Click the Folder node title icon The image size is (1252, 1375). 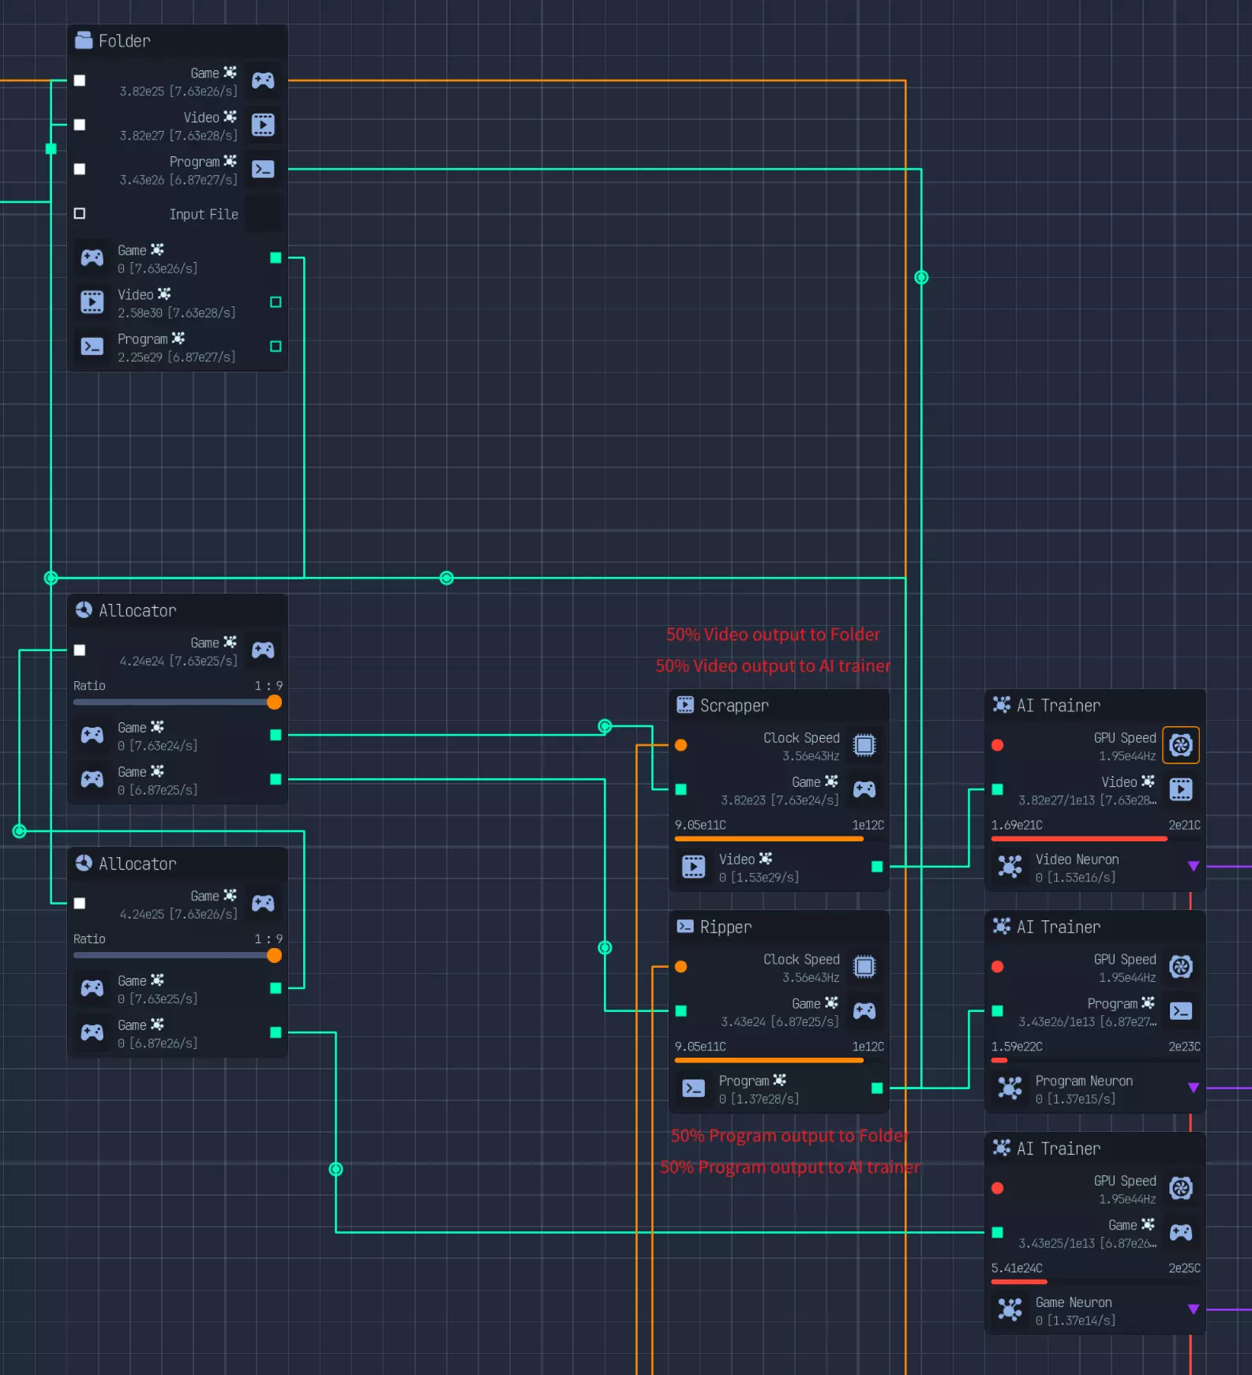pos(84,40)
